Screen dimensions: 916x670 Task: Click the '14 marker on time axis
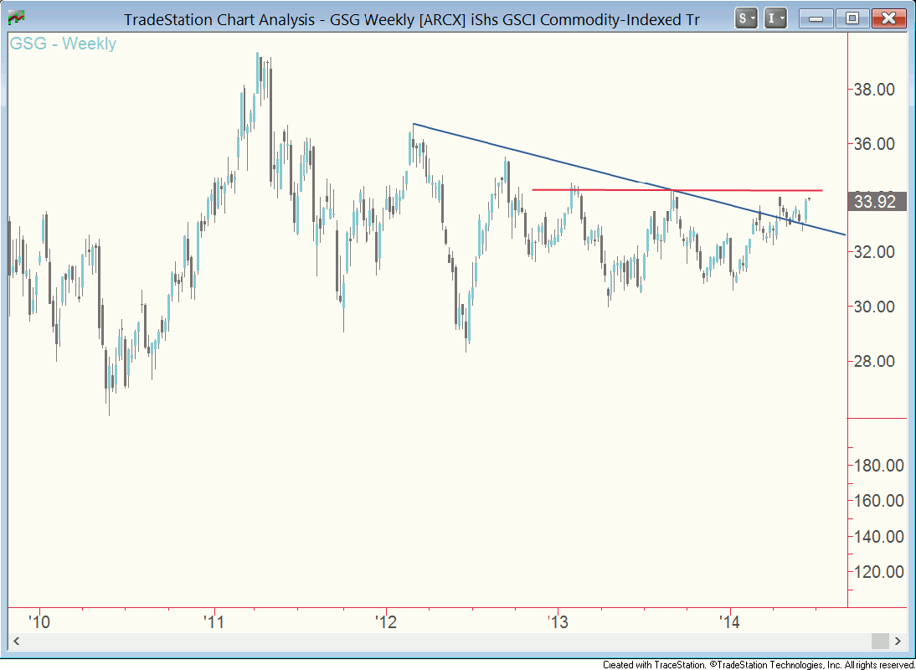tap(730, 622)
